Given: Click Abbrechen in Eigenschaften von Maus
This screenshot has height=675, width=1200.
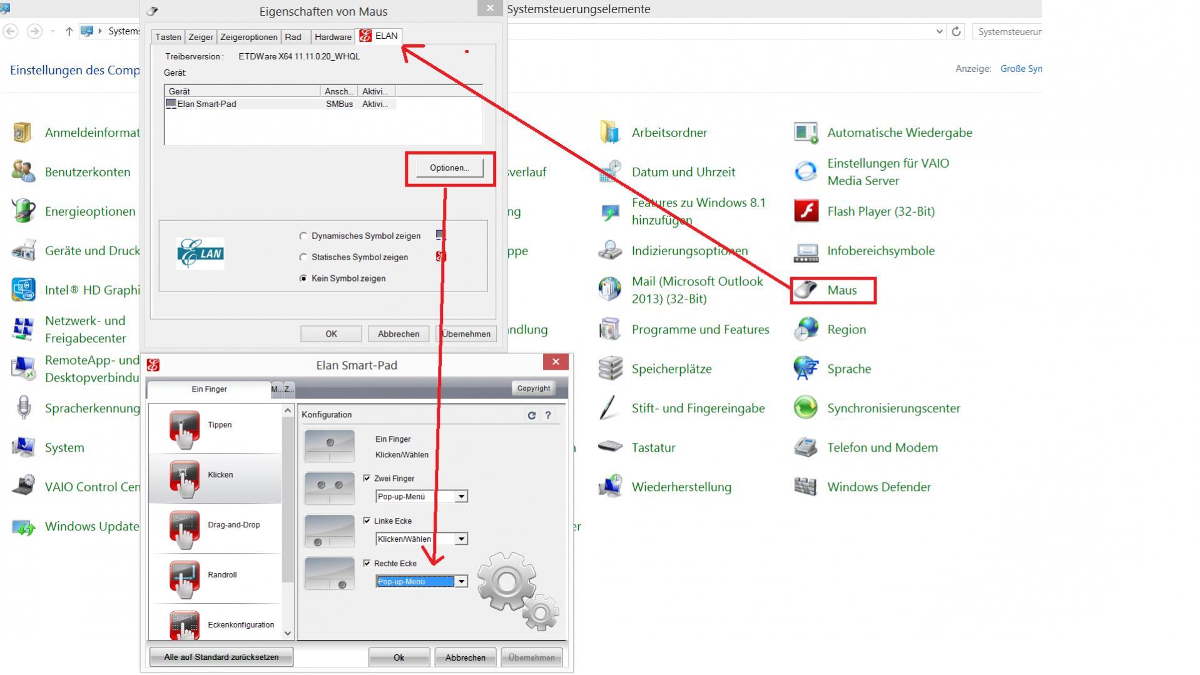Looking at the screenshot, I should [x=399, y=334].
